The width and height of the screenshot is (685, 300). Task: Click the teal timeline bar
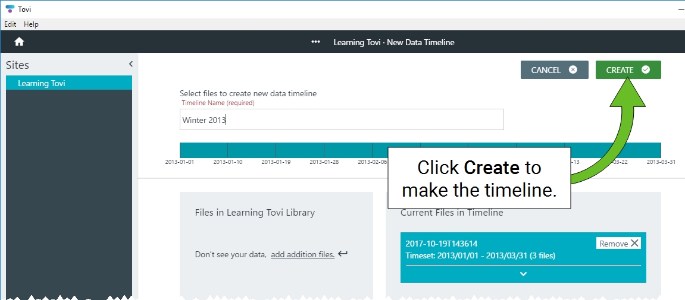point(420,150)
